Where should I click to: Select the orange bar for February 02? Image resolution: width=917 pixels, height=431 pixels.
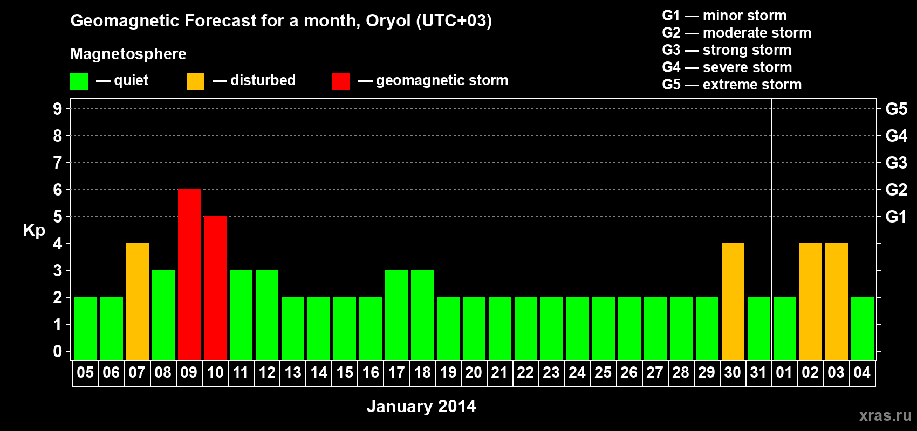click(x=811, y=301)
